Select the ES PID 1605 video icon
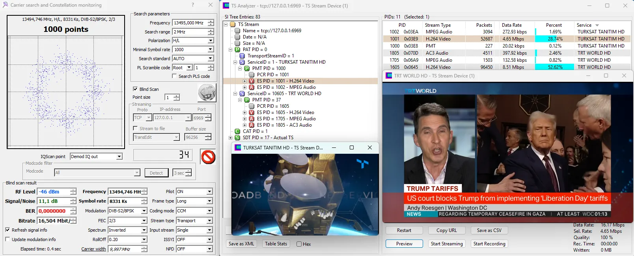The height and width of the screenshot is (256, 634). pos(252,112)
